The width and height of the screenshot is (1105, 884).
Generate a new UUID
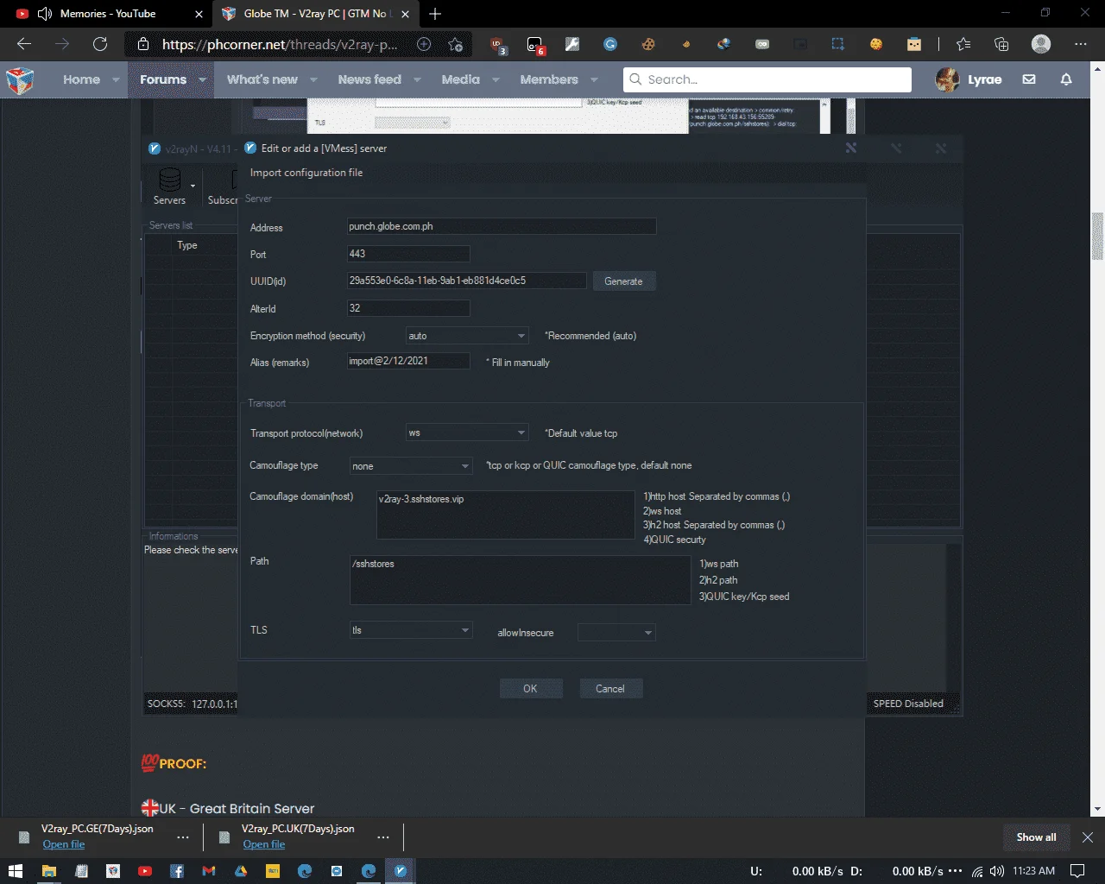(623, 281)
